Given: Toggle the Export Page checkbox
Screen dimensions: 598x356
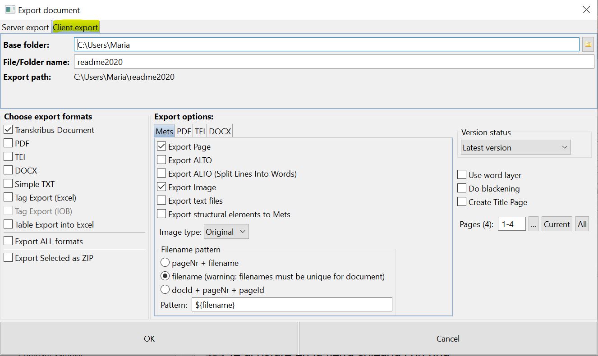Looking at the screenshot, I should tap(161, 146).
